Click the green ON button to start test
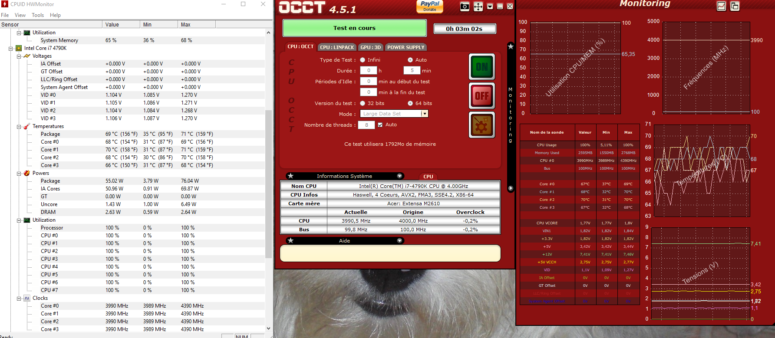The height and width of the screenshot is (338, 775). tap(482, 66)
